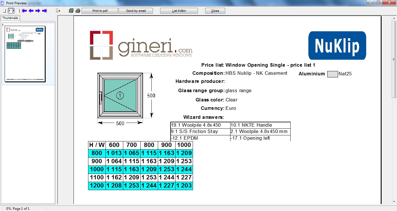Click price '1 162' in row 1100
Image resolution: width=397 pixels, height=211 pixels.
pyautogui.click(x=114, y=177)
